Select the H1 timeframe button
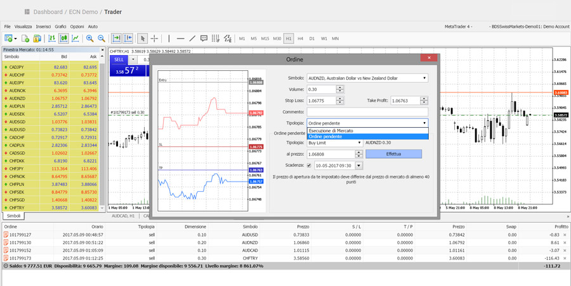 click(289, 39)
